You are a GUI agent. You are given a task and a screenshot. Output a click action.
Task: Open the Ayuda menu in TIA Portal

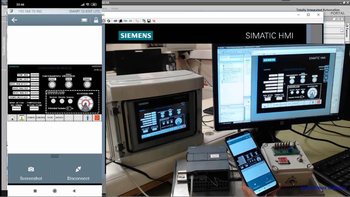(114, 8)
